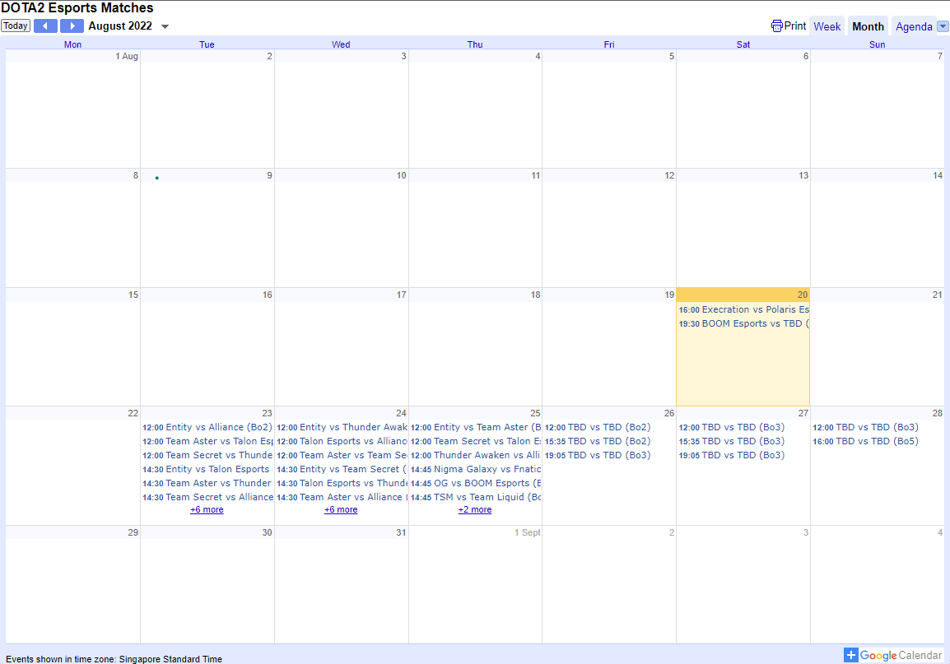This screenshot has height=664, width=950.
Task: Open 14:45 Nigma Galaxy vs Fnatic event
Action: [476, 468]
